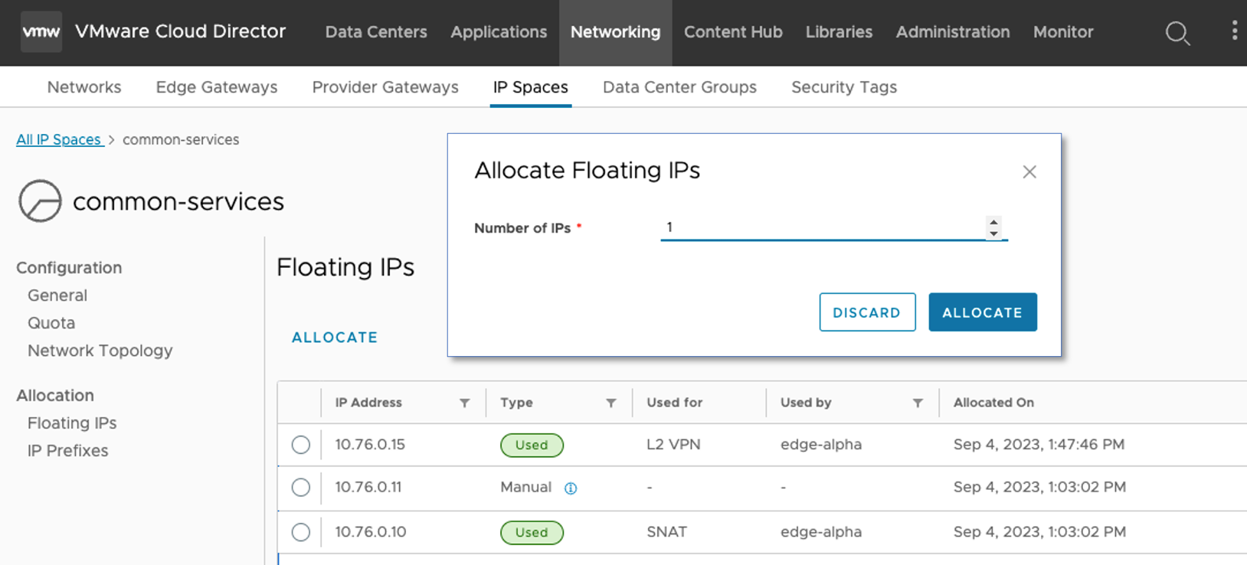
Task: Open the Administration menu
Action: point(953,32)
